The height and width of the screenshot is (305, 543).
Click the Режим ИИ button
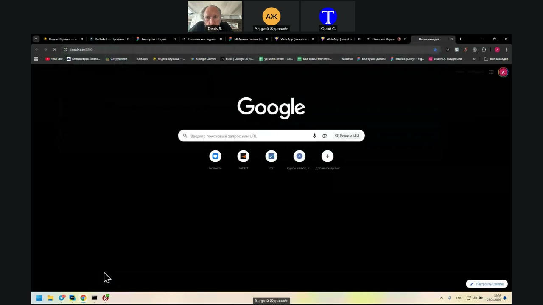[x=347, y=136]
